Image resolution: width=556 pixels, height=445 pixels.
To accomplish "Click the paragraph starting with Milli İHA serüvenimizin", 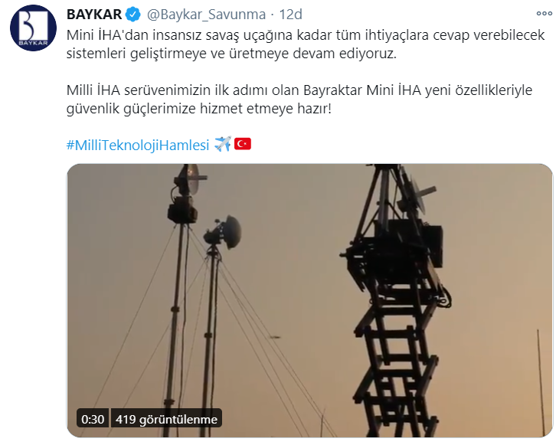I will 299,100.
